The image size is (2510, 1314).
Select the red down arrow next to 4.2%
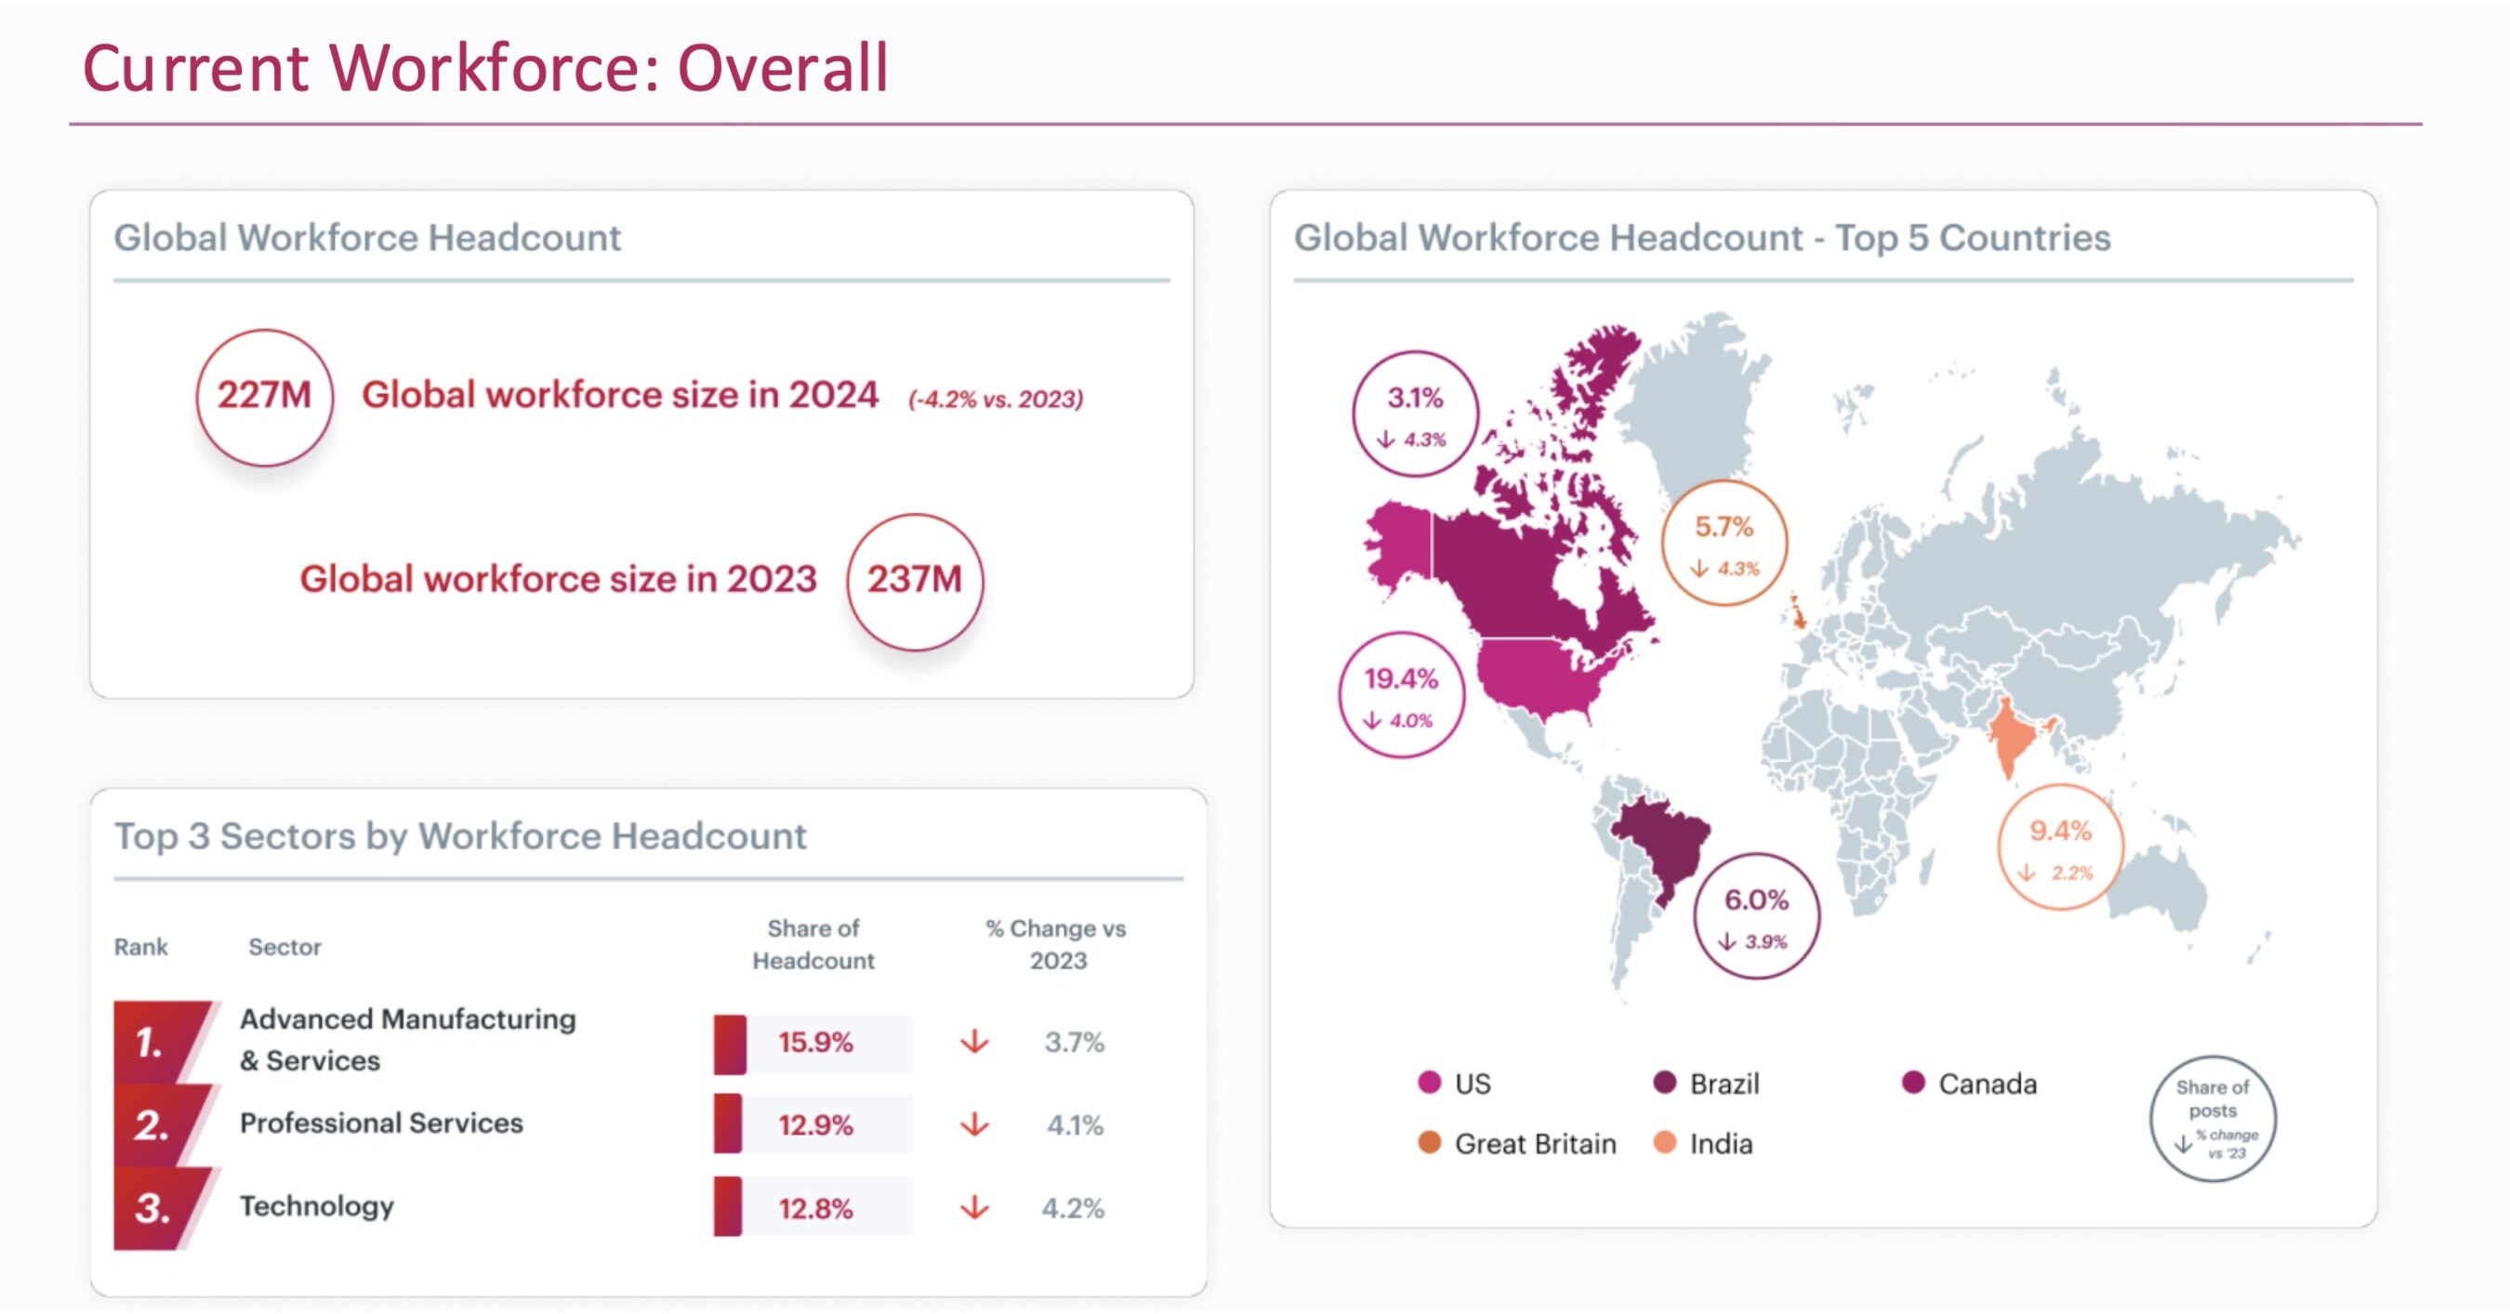(x=973, y=1207)
